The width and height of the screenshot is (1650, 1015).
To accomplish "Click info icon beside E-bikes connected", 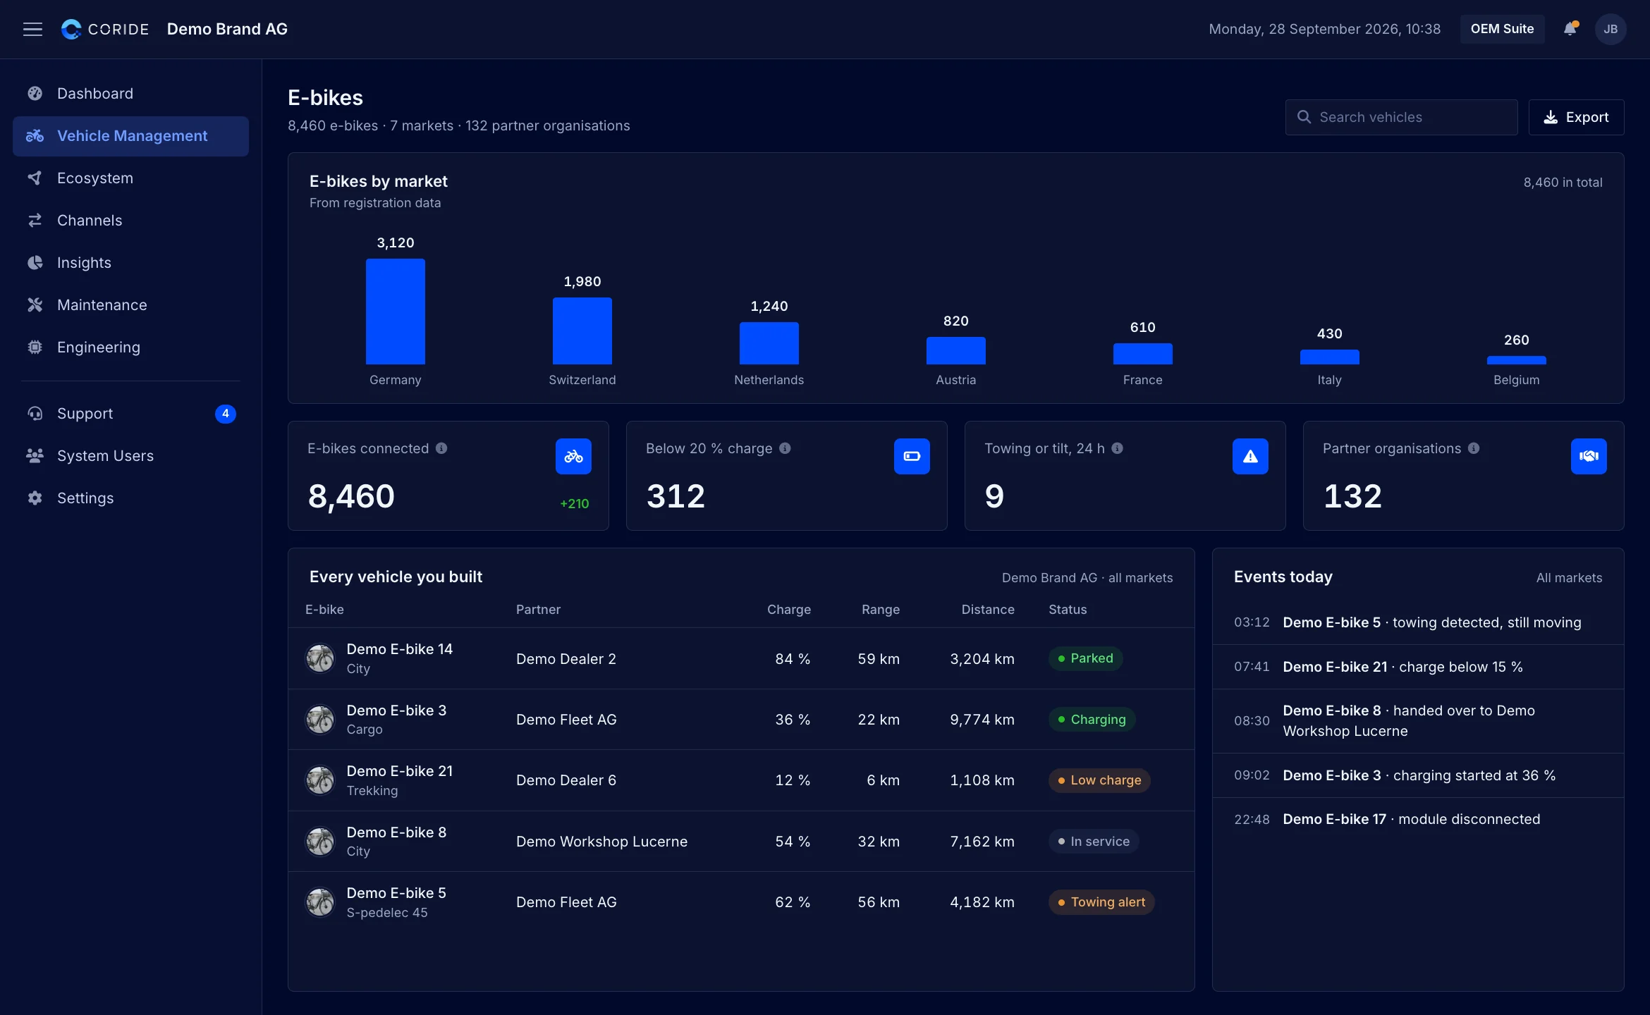I will [x=441, y=448].
